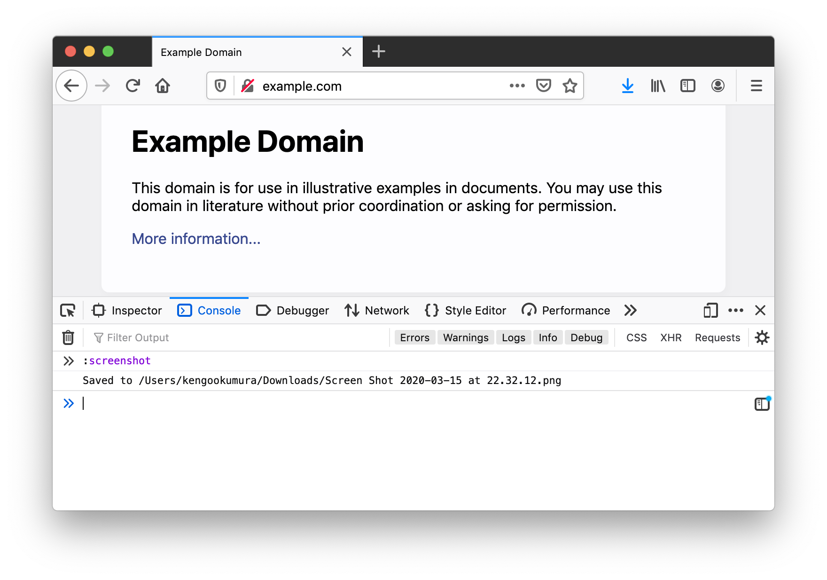Click the forward navigation arrow
827x580 pixels.
coord(102,86)
